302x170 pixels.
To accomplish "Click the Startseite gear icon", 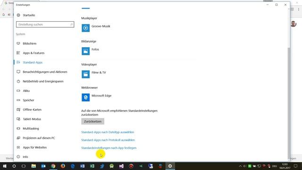I will pos(18,15).
